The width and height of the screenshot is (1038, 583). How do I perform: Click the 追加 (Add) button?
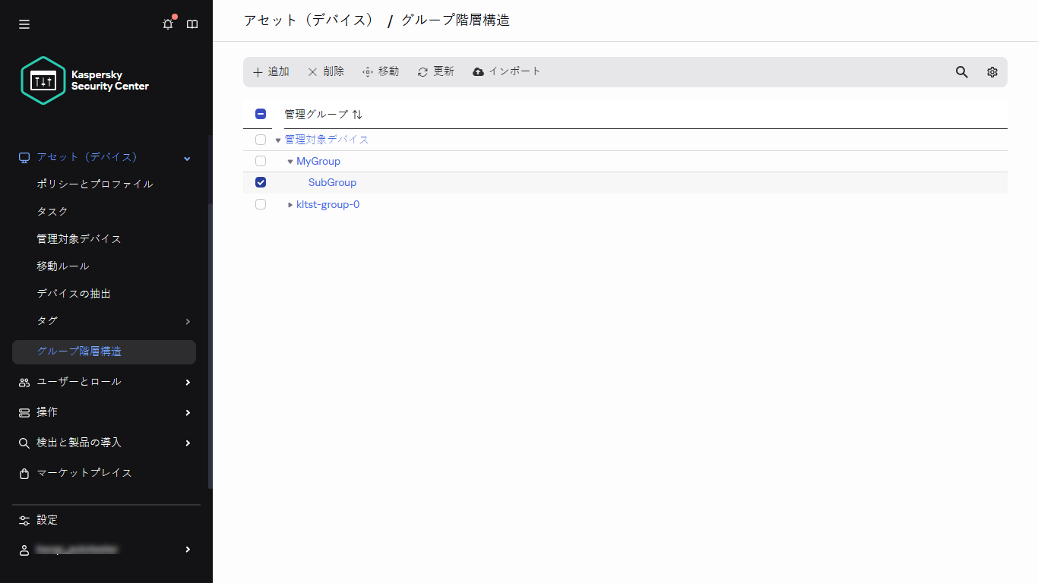[x=271, y=71]
